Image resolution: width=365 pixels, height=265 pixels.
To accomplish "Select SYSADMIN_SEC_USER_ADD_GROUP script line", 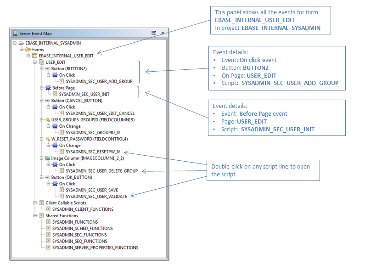I will point(99,82).
